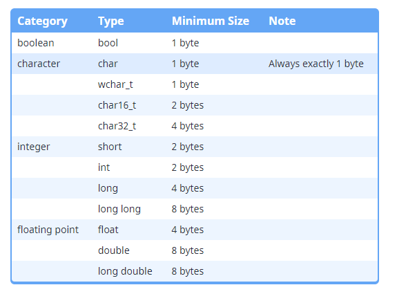
Task: Click the char32_t type cell
Action: 117,126
